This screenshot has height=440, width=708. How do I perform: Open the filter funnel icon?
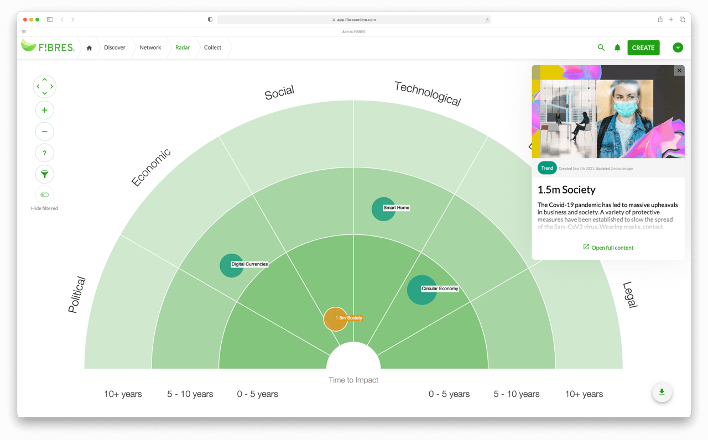(44, 174)
